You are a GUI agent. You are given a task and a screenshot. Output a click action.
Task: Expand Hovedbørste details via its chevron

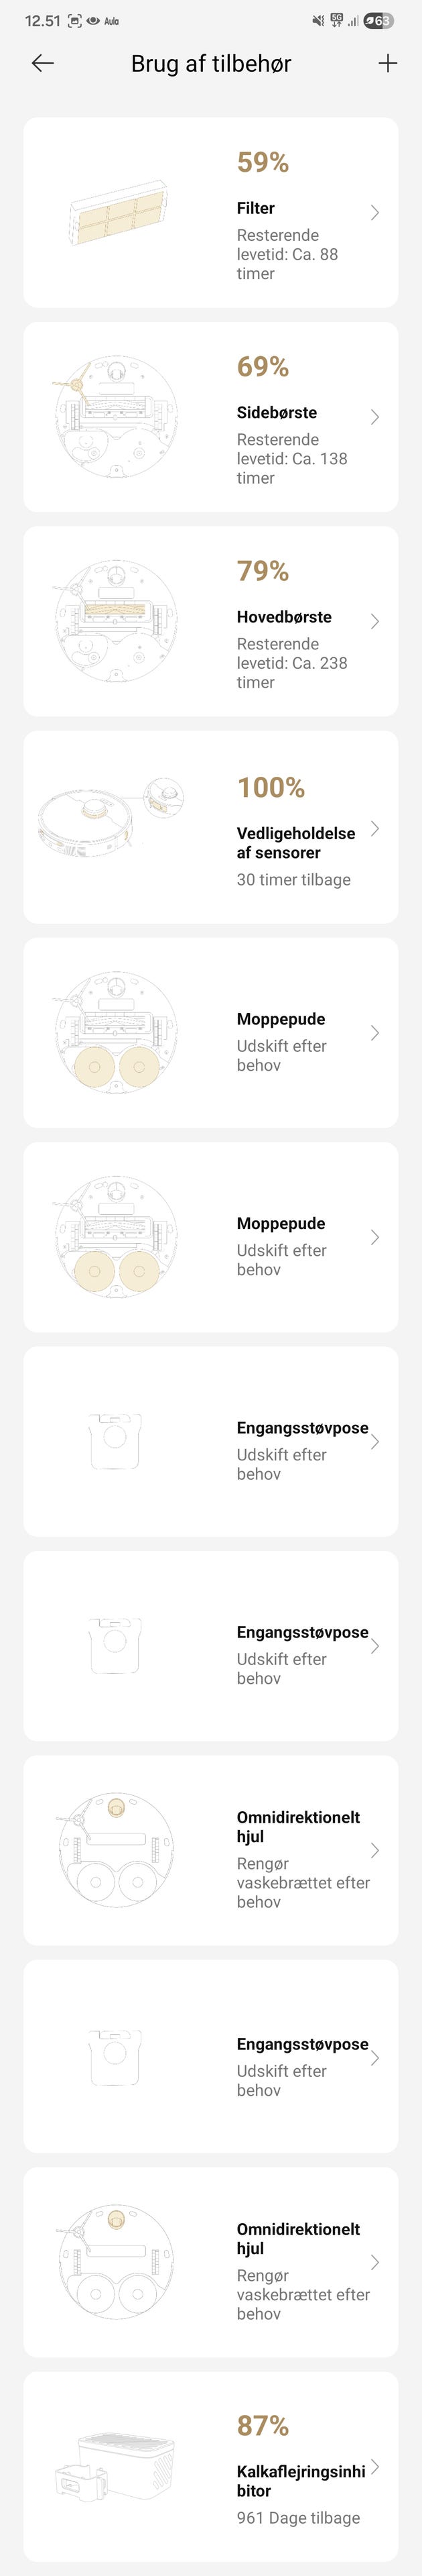click(374, 621)
